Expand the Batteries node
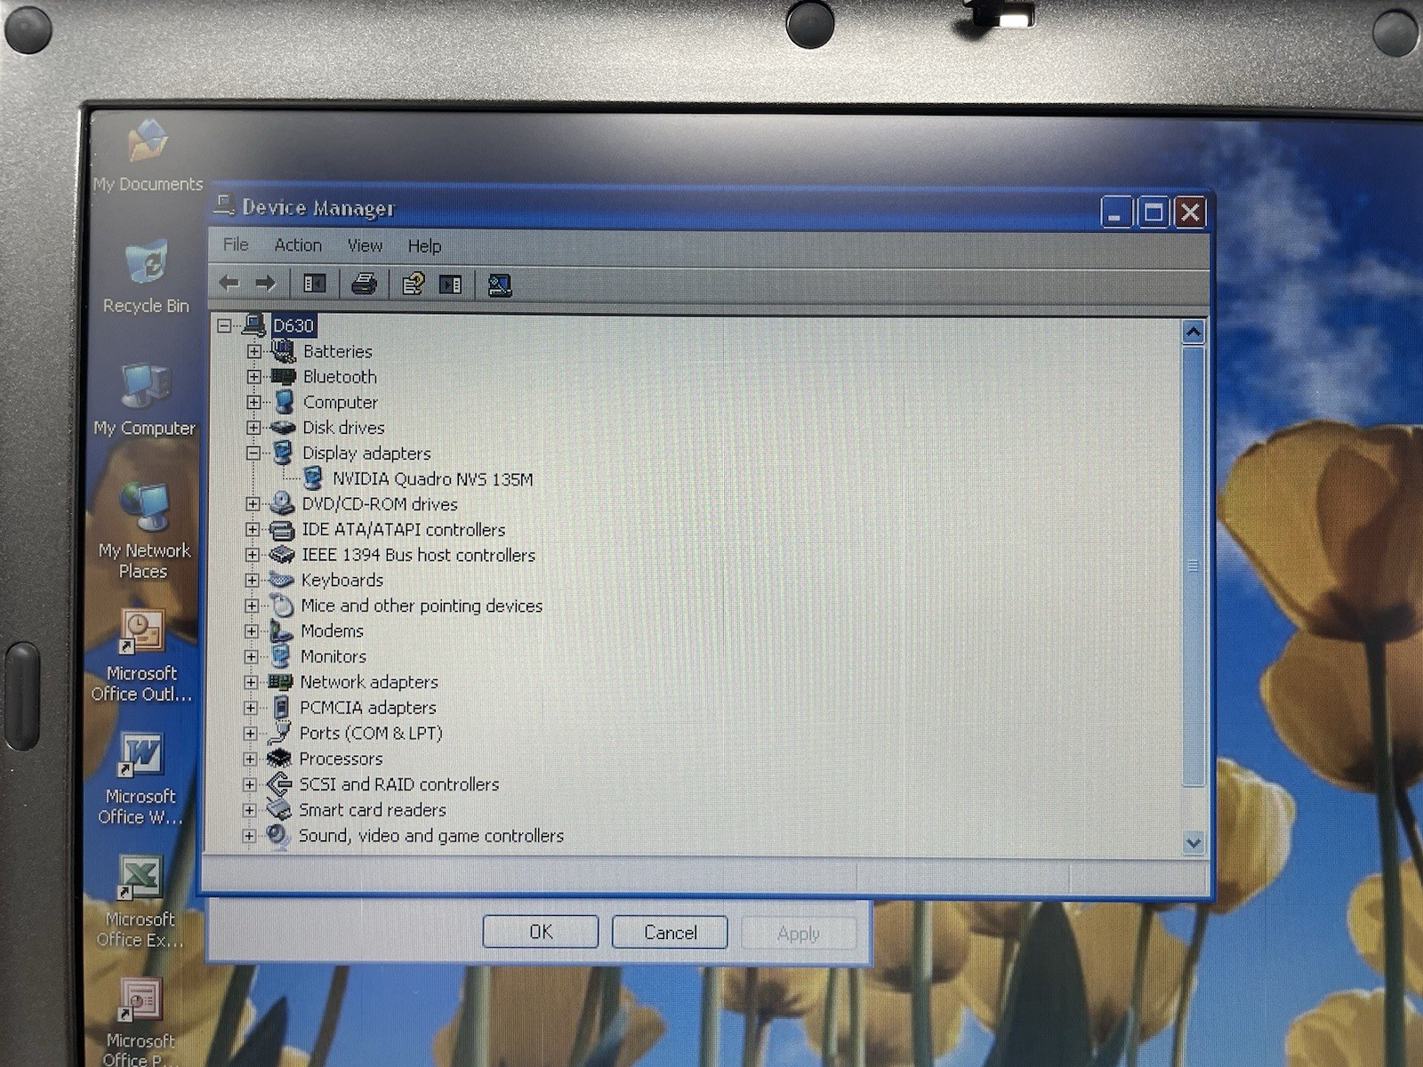The width and height of the screenshot is (1423, 1067). (254, 351)
